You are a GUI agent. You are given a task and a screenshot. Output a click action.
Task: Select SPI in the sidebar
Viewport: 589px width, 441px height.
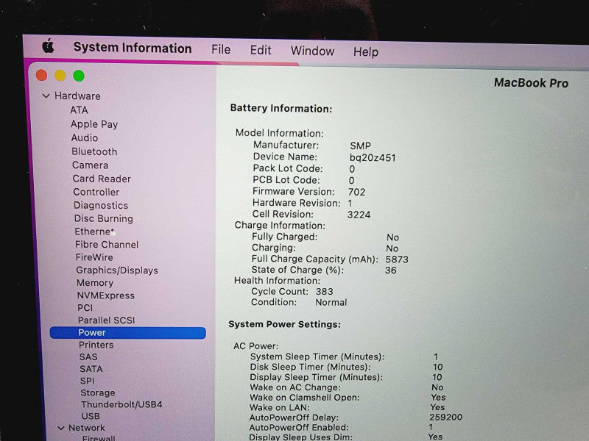click(x=87, y=381)
